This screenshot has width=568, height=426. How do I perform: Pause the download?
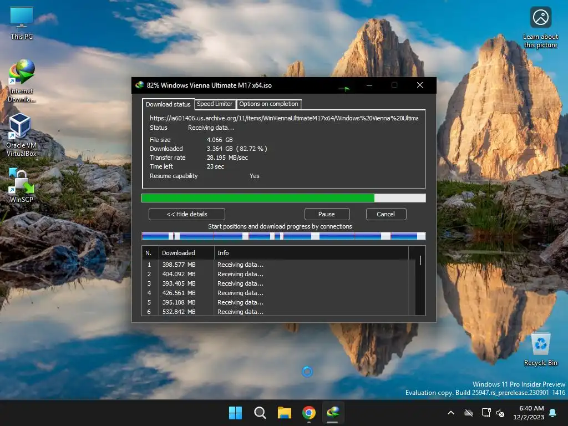pyautogui.click(x=327, y=214)
